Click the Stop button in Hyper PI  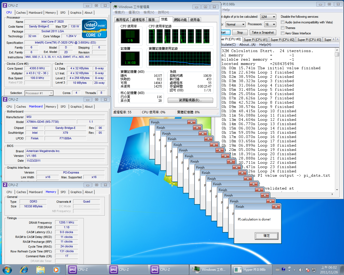240,32
